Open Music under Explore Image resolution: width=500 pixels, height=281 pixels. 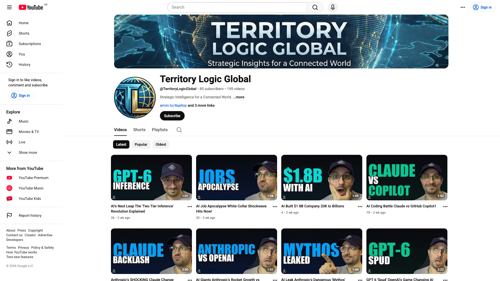coord(31,121)
